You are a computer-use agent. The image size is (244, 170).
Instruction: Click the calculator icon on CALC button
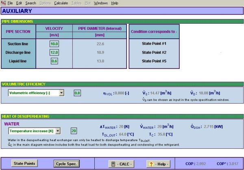click(x=113, y=164)
